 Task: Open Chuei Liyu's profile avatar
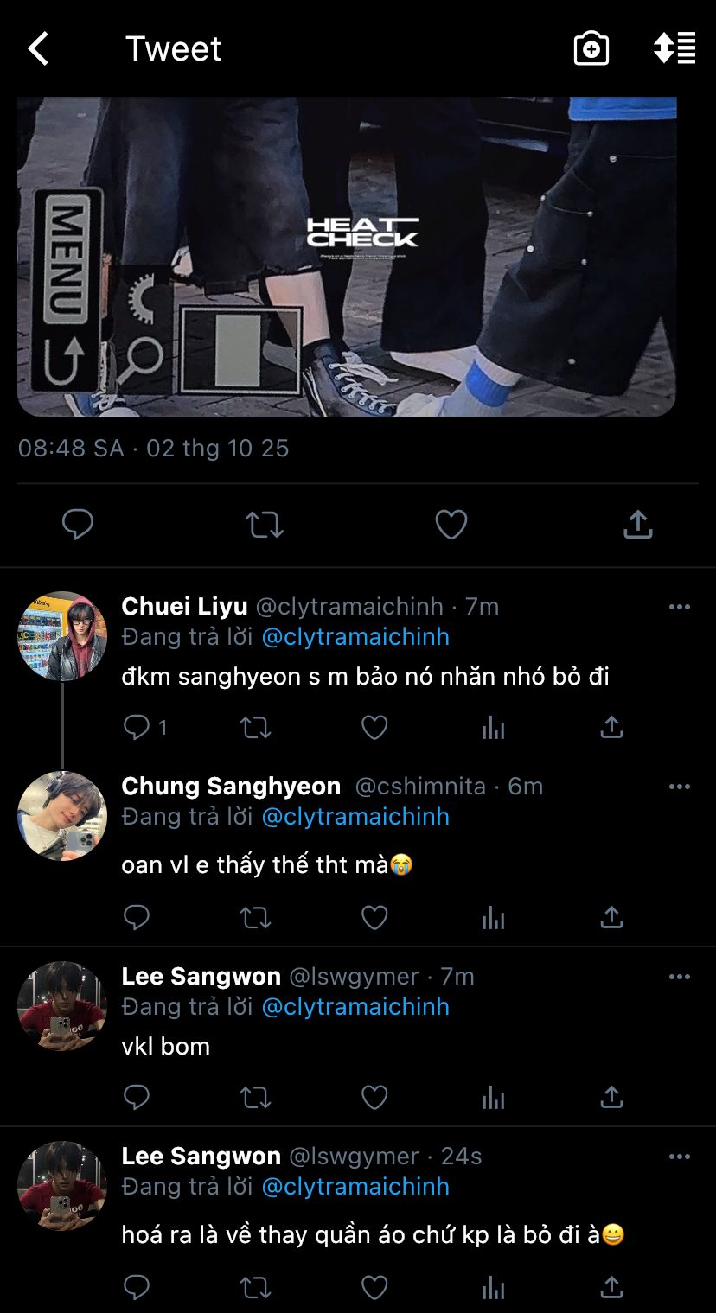[x=62, y=636]
